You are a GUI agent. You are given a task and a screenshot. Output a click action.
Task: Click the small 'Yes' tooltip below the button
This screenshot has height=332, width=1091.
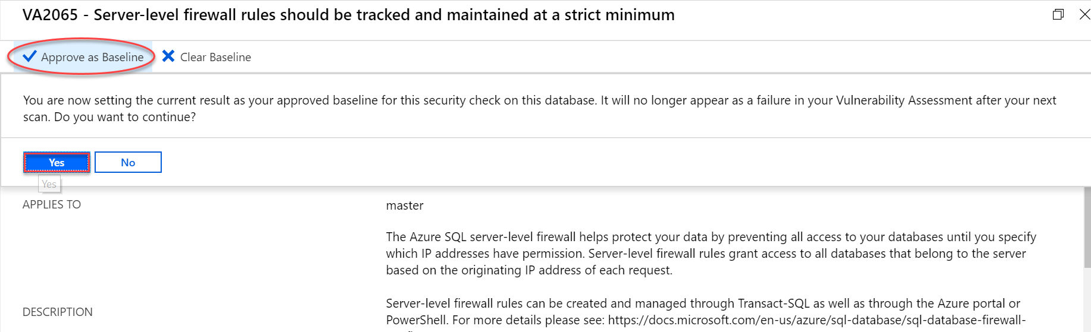coord(49,184)
